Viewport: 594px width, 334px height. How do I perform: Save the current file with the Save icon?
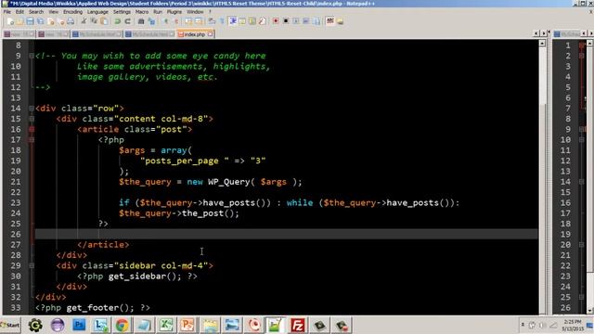(x=30, y=21)
